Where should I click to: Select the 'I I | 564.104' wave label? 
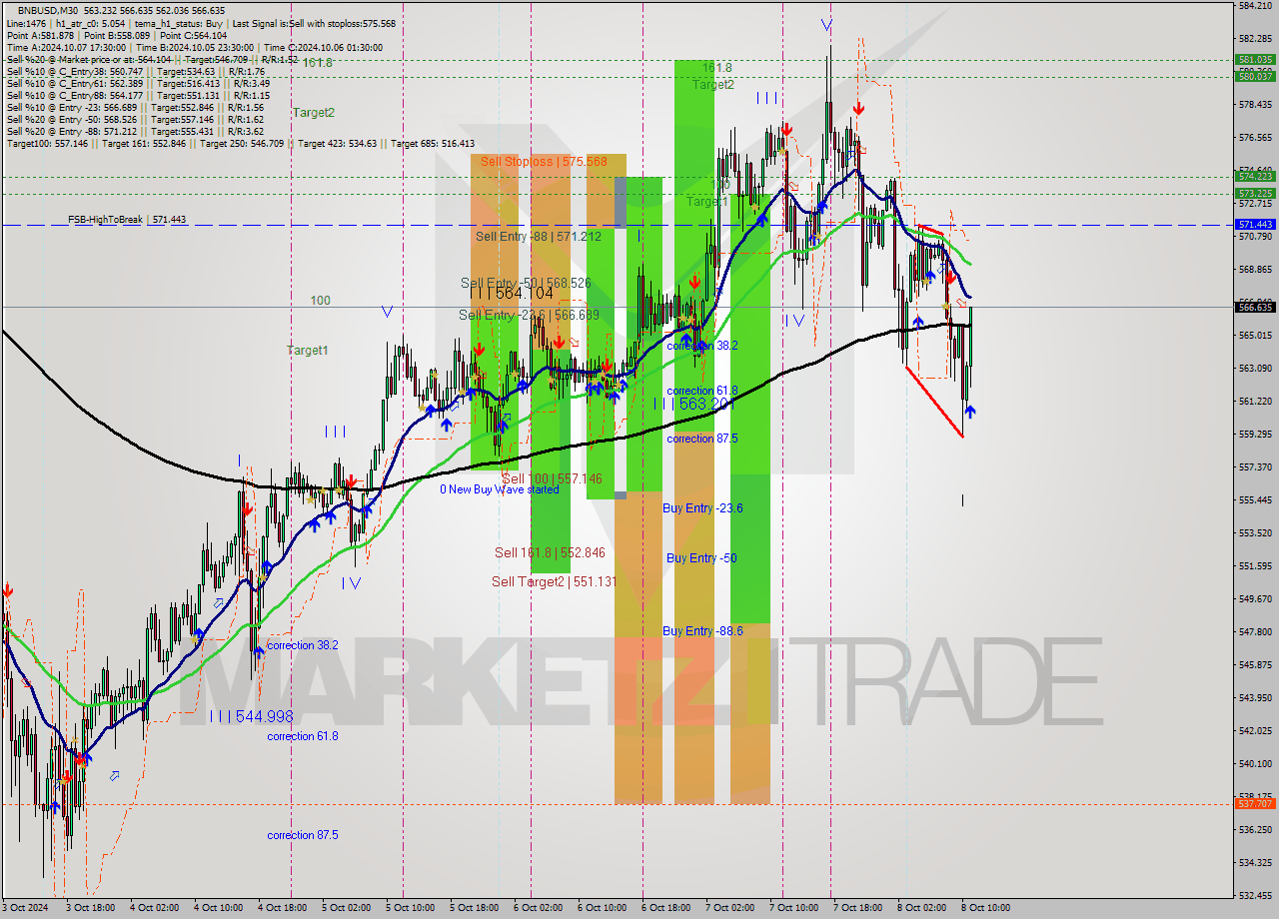(x=511, y=293)
